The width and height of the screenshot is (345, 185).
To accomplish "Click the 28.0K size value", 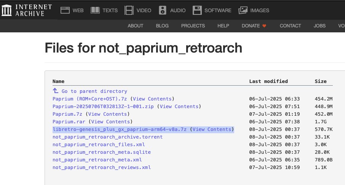I will (x=322, y=152).
